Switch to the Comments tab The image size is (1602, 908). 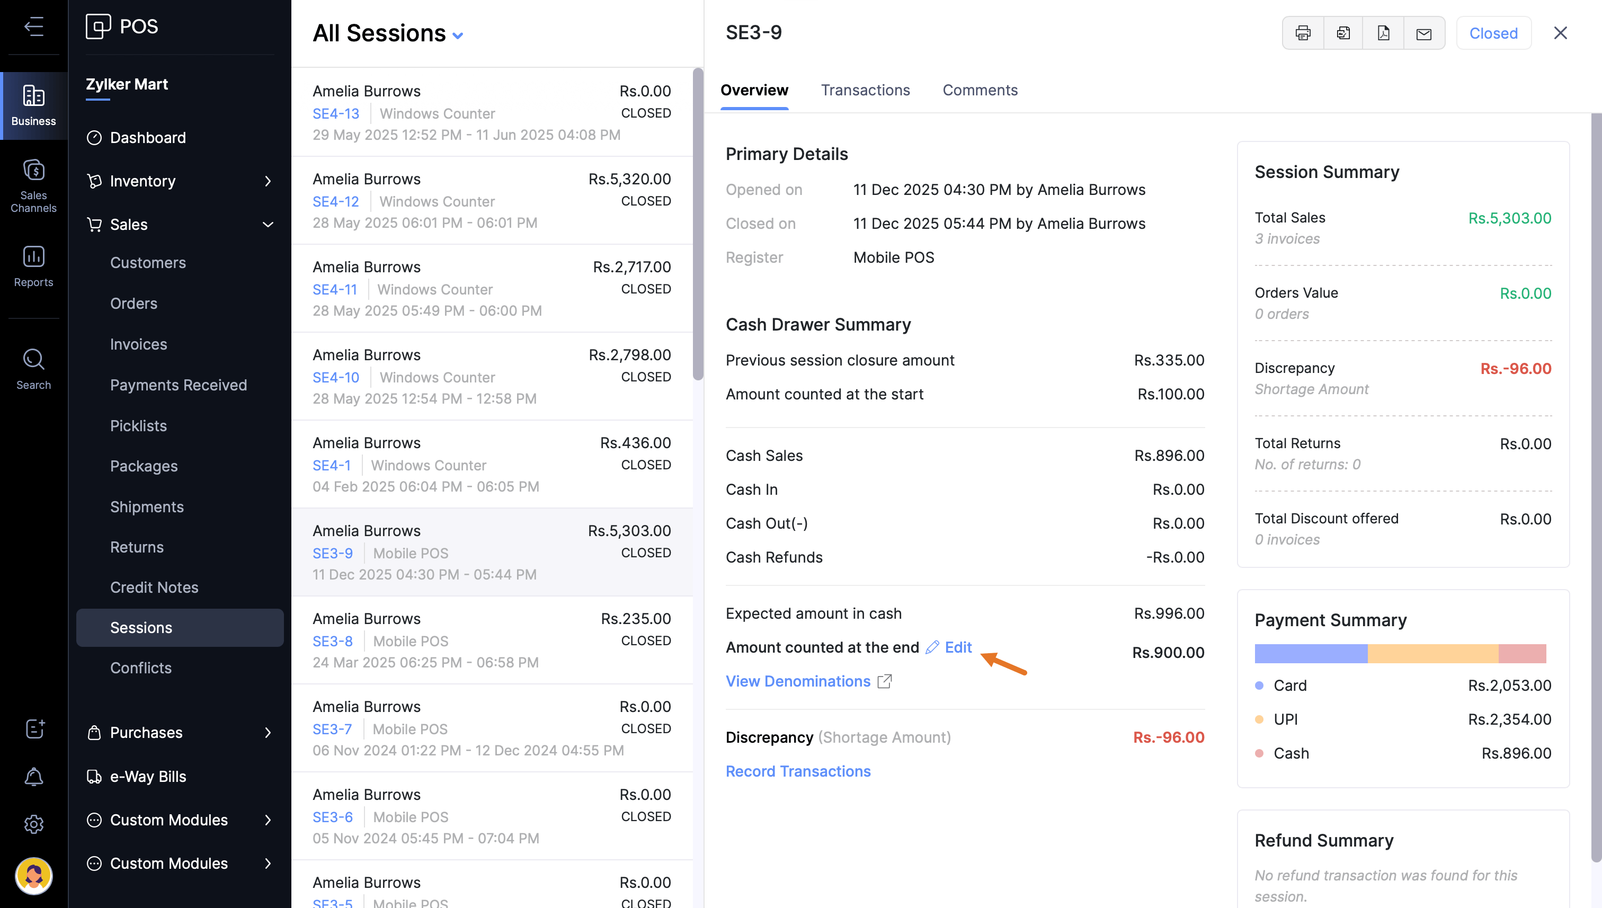click(x=980, y=91)
